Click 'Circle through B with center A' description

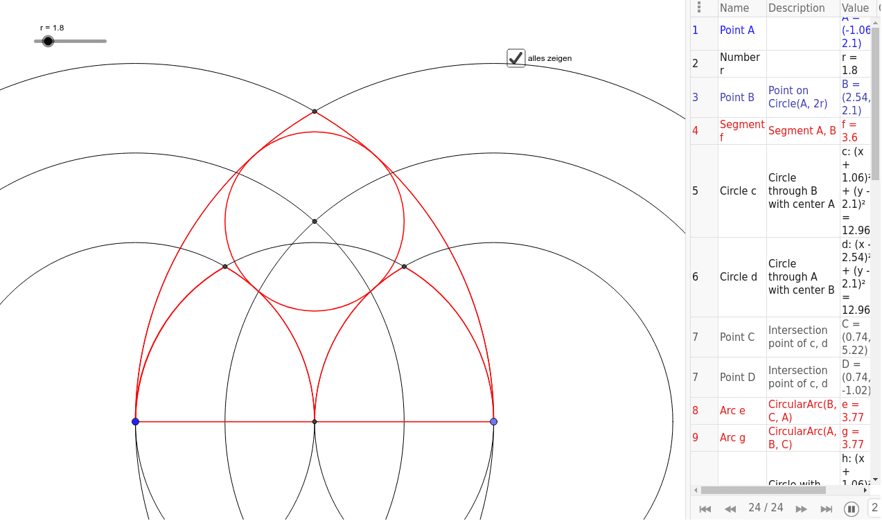[x=803, y=191]
